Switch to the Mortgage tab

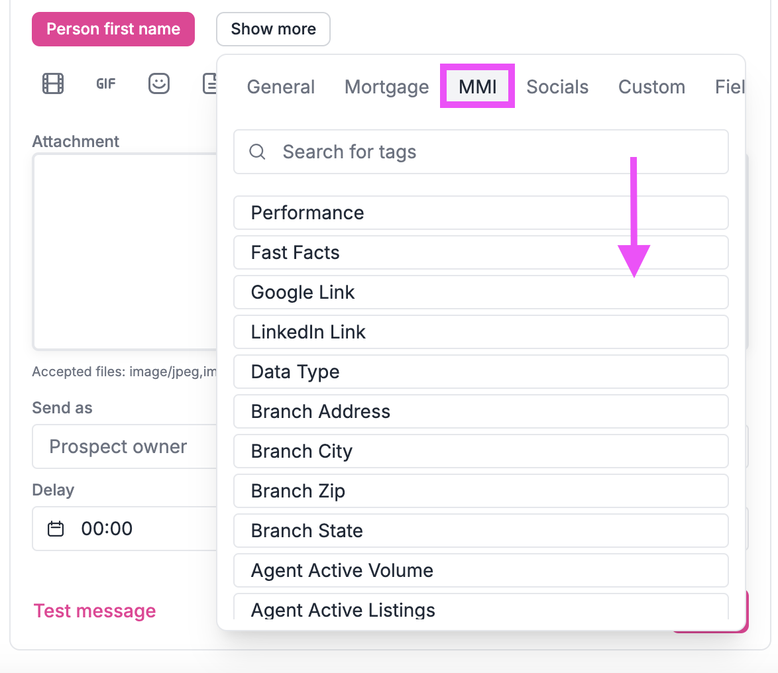tap(386, 86)
